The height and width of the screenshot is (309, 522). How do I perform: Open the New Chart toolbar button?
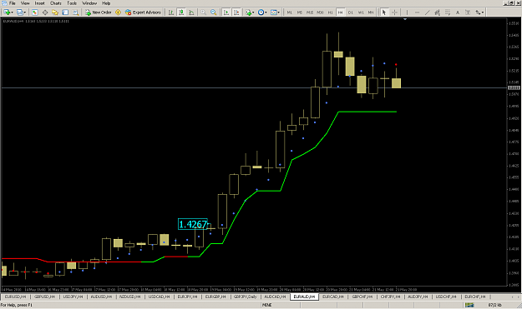(x=7, y=12)
